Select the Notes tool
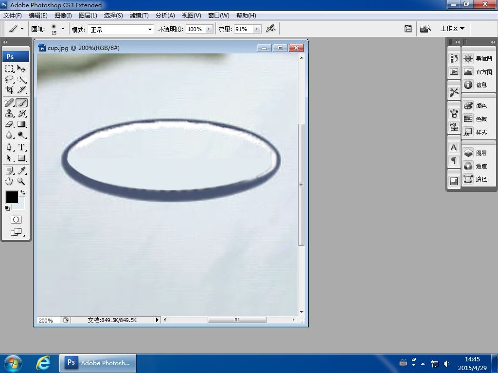This screenshot has width=498, height=373. (x=9, y=170)
